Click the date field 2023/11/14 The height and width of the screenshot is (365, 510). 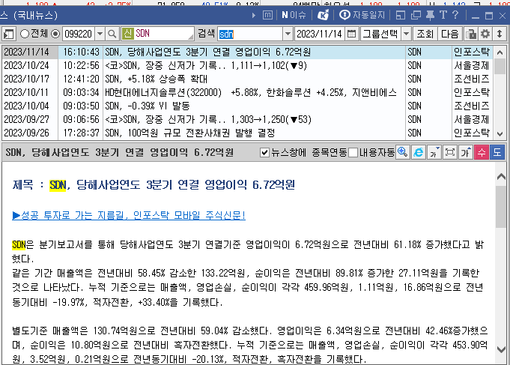(x=320, y=34)
